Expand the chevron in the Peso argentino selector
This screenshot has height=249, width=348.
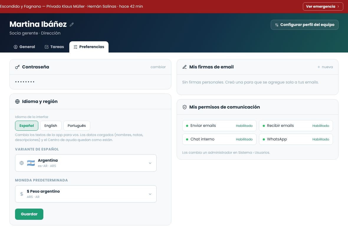click(150, 194)
